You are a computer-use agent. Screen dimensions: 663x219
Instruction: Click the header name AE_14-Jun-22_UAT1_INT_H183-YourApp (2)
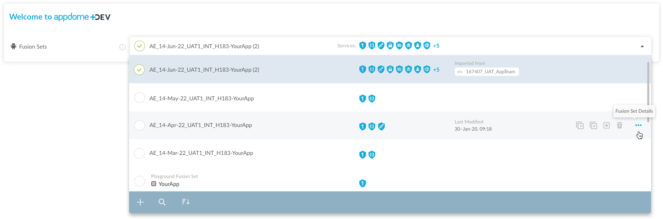tap(204, 46)
